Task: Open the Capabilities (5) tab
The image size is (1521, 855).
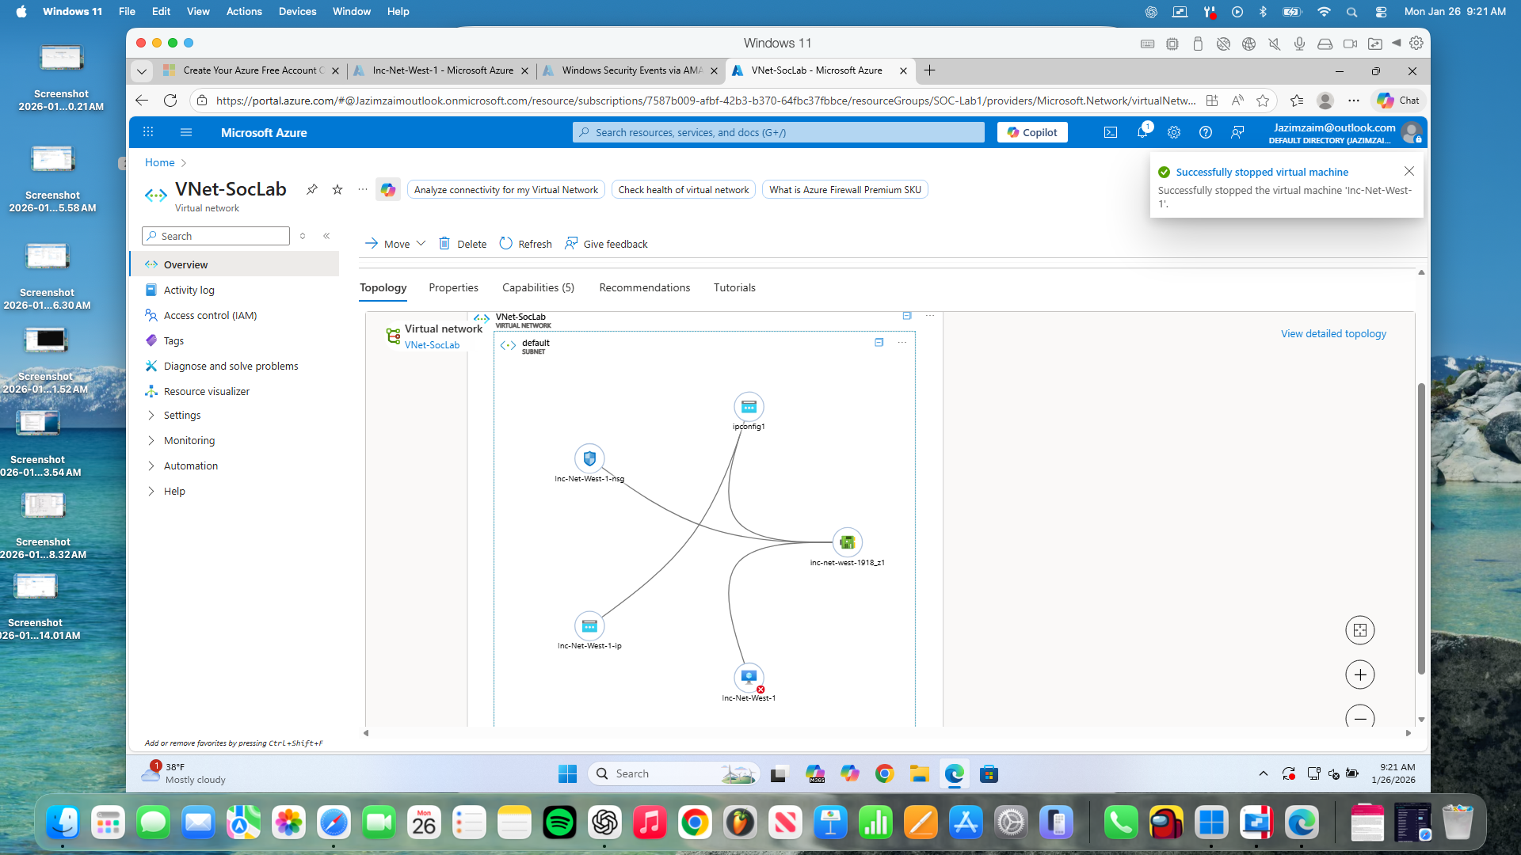Action: pos(538,287)
